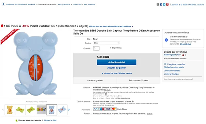Click eye icon beside Affaires à suivre
This screenshot has width=206, height=124.
point(102,73)
